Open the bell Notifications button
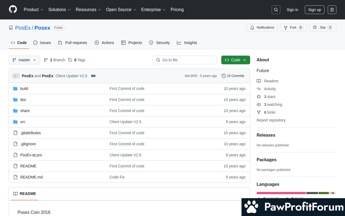 pyautogui.click(x=262, y=28)
